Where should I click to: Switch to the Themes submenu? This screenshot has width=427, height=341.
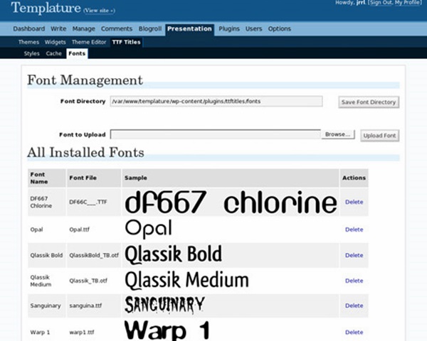(28, 42)
